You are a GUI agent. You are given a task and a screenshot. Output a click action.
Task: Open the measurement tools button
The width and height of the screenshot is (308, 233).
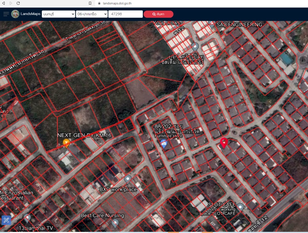point(6,220)
